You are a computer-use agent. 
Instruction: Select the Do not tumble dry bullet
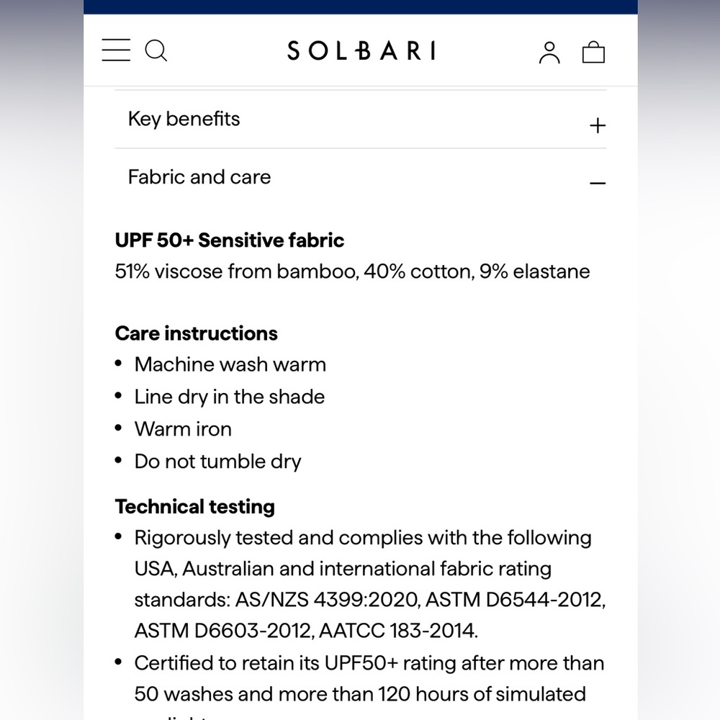tap(217, 462)
